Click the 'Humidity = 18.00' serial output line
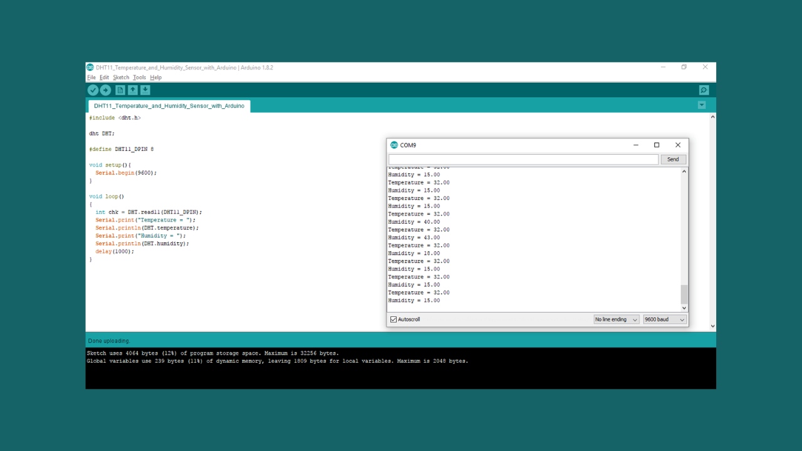This screenshot has height=451, width=802. click(x=414, y=253)
